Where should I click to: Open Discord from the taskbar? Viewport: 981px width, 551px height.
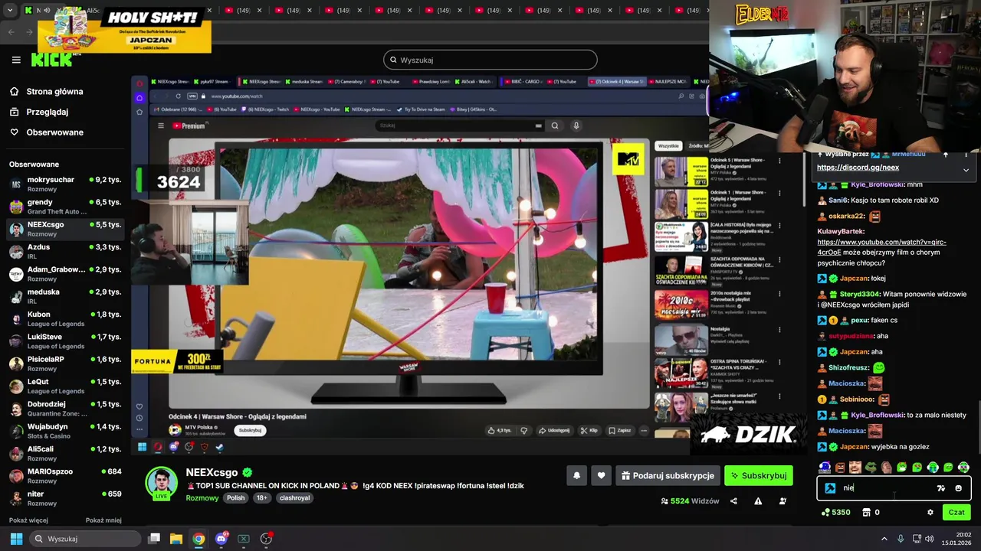click(x=221, y=539)
